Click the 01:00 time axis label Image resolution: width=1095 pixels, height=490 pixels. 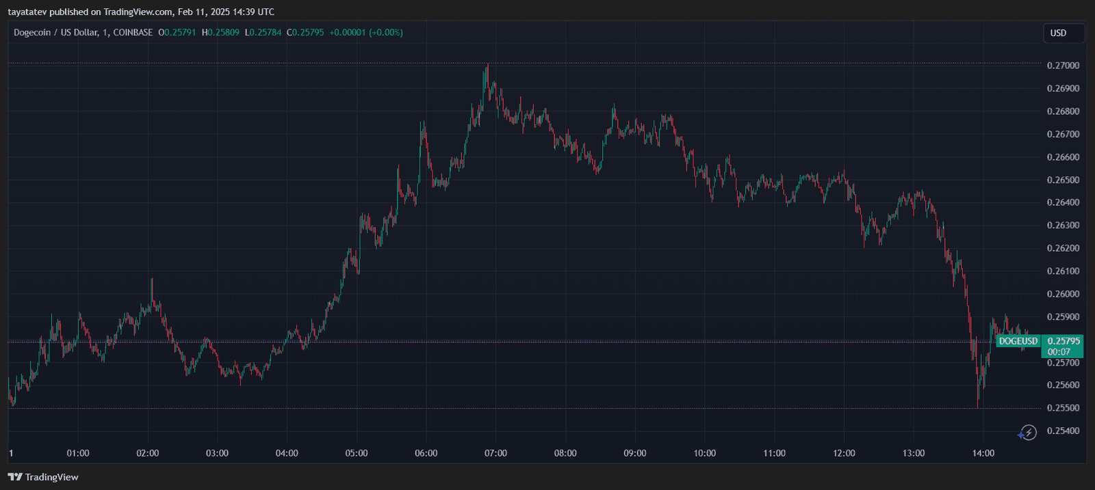78,453
